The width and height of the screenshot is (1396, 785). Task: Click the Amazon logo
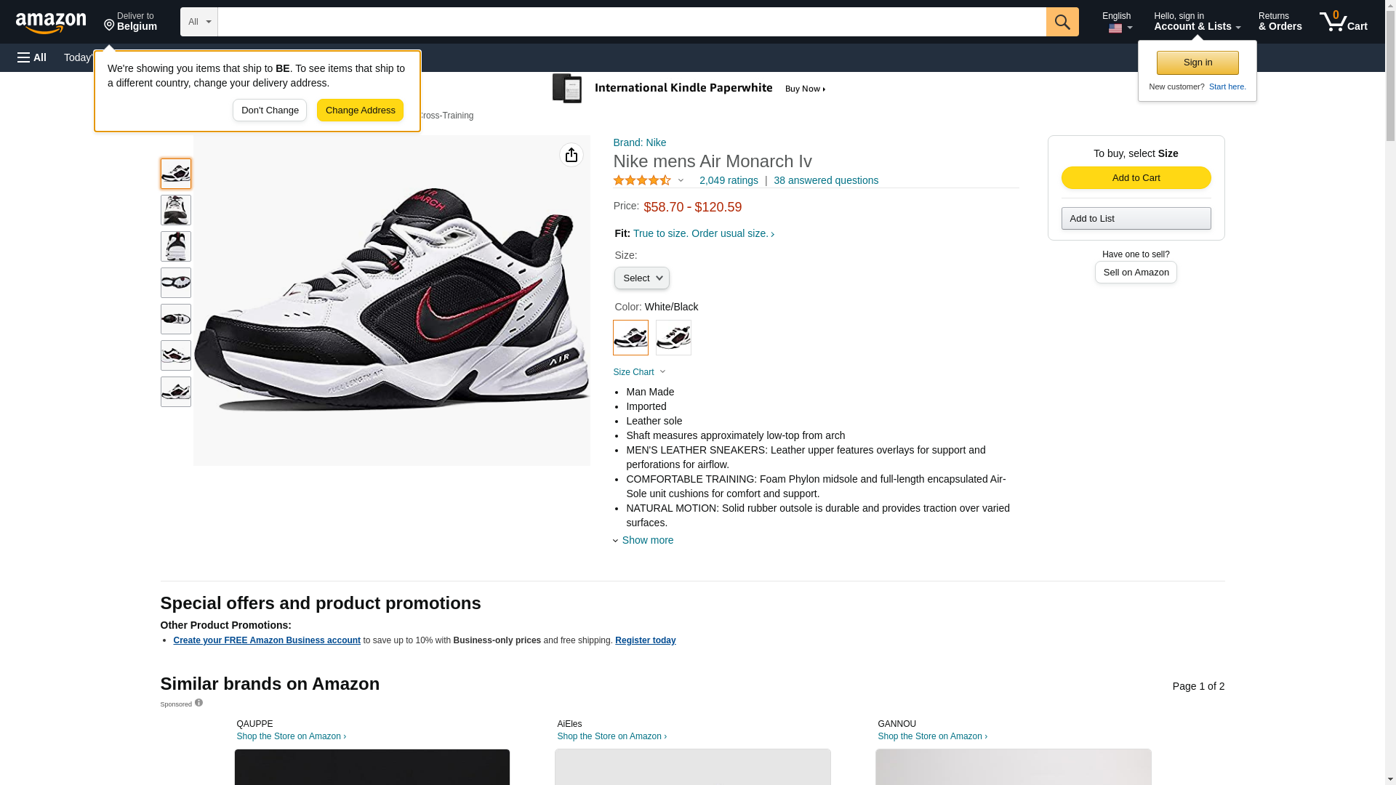(51, 23)
